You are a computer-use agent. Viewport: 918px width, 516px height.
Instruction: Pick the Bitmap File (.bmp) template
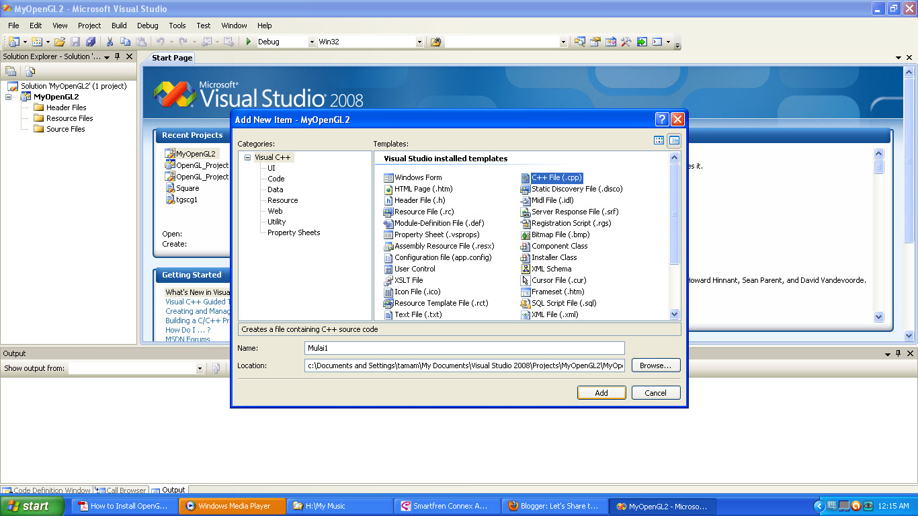tap(554, 234)
